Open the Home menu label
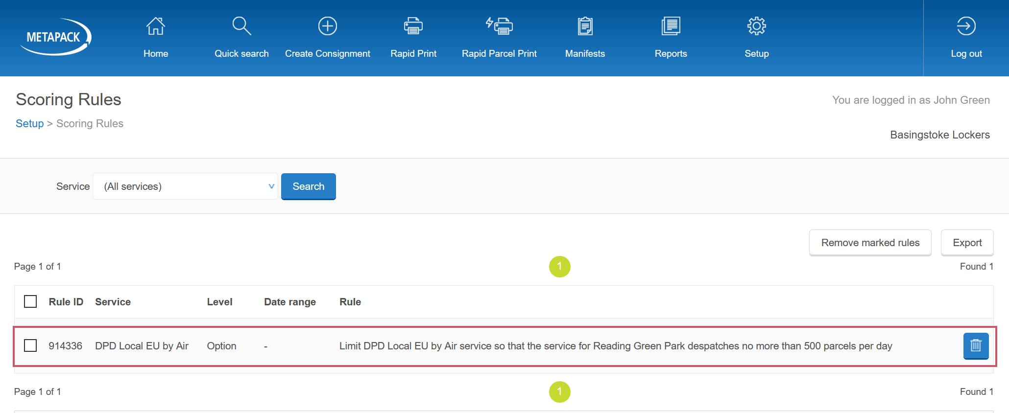The height and width of the screenshot is (413, 1009). click(x=156, y=54)
